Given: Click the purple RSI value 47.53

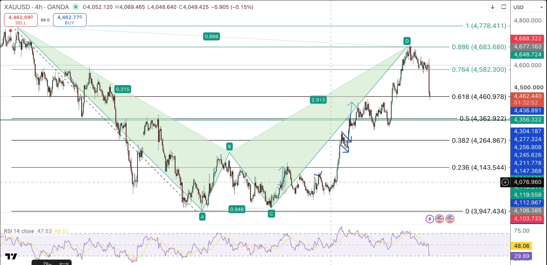Looking at the screenshot, I should 44,231.
